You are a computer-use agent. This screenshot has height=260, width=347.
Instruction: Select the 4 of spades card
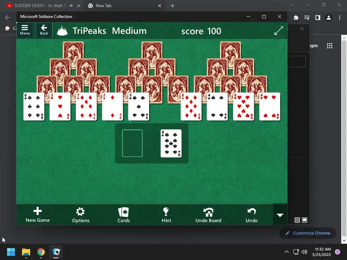coord(217,106)
